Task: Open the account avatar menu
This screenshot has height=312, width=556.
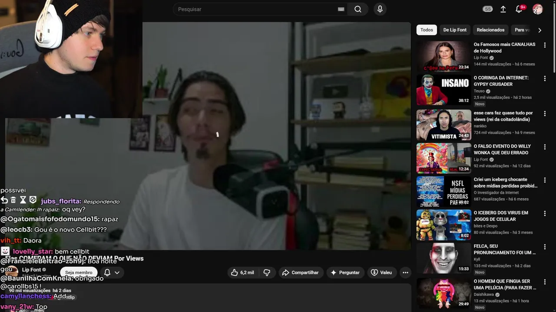Action: pos(538,9)
